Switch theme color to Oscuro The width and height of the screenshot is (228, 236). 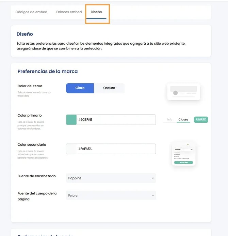[x=109, y=88]
